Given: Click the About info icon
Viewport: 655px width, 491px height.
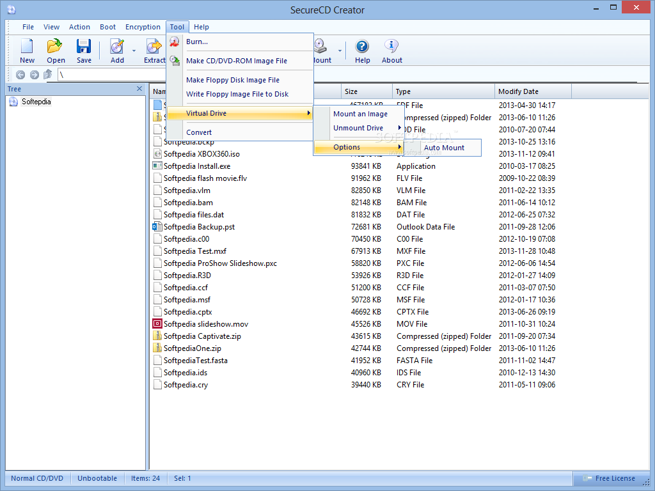Looking at the screenshot, I should 391,46.
